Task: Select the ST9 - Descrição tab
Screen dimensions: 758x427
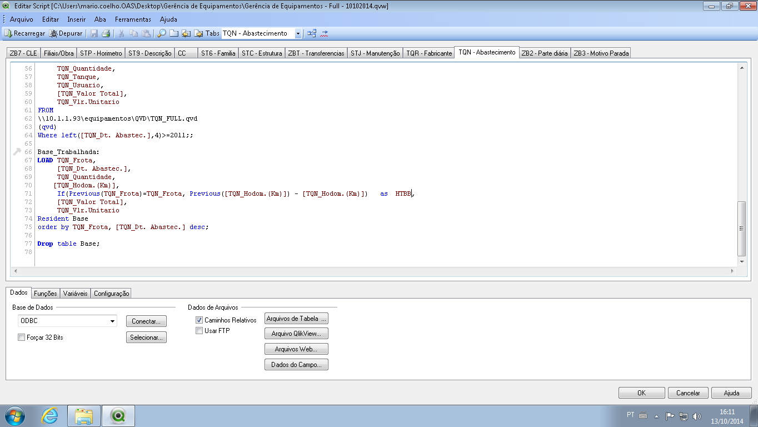Action: [x=150, y=53]
